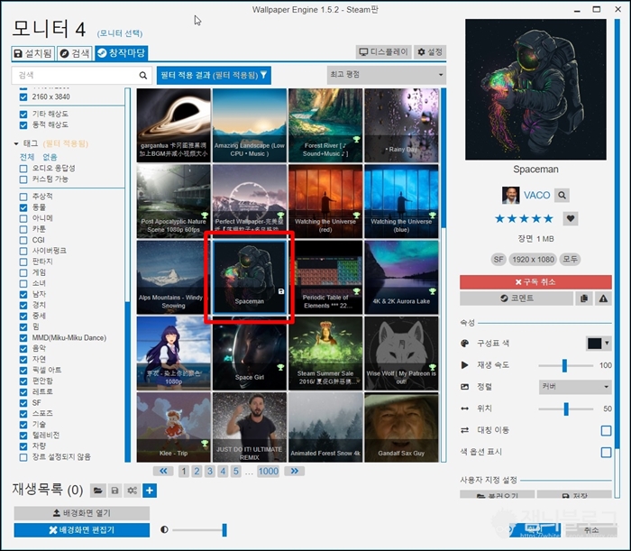Check the 추상적 tag checkbox

[23, 197]
